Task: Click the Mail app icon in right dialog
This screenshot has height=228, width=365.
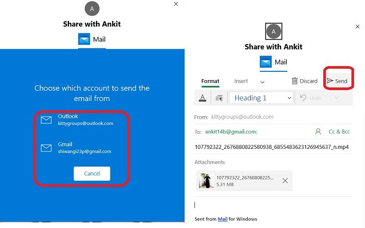Action: [265, 62]
